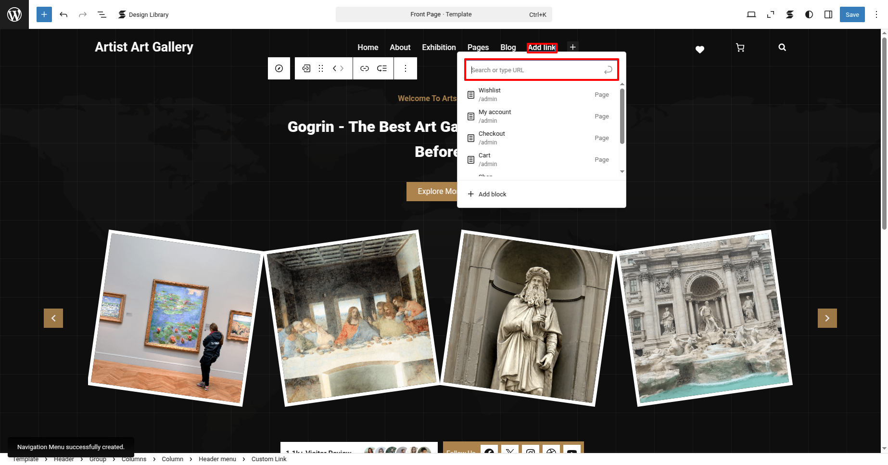Screen dimensions: 888x465
Task: Open the Design Library
Action: pyautogui.click(x=143, y=14)
